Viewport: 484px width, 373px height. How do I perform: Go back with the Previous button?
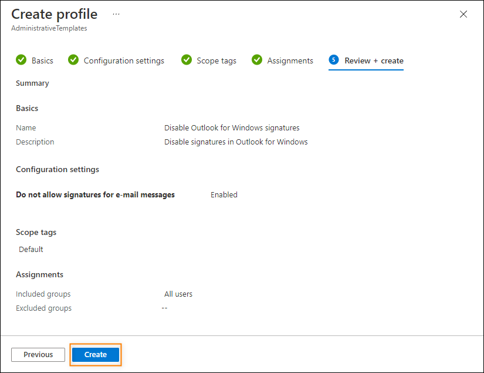click(38, 354)
